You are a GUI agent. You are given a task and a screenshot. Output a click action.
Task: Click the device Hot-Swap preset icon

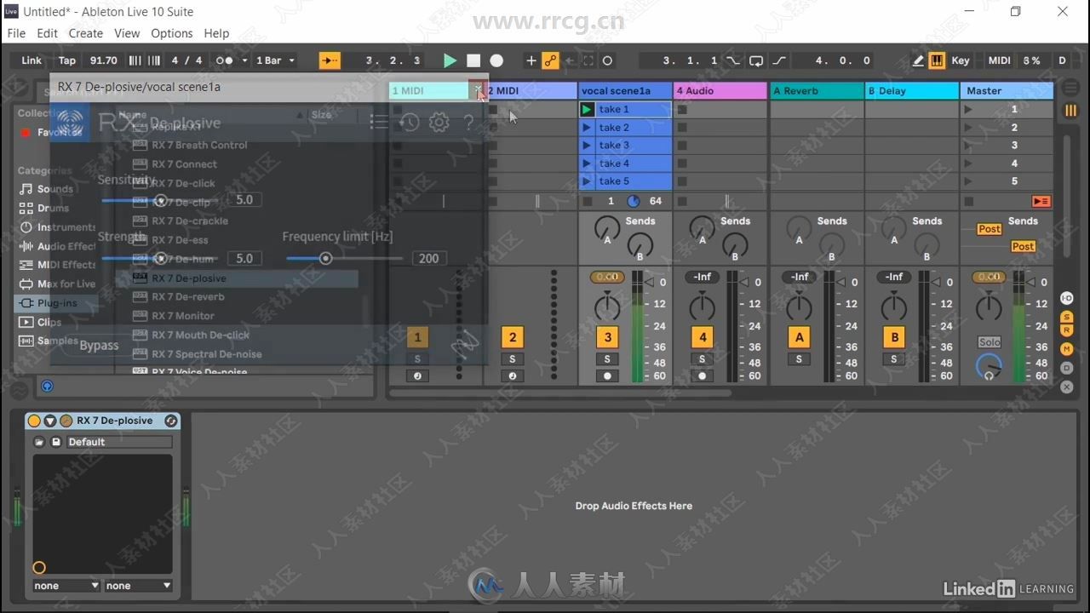171,421
